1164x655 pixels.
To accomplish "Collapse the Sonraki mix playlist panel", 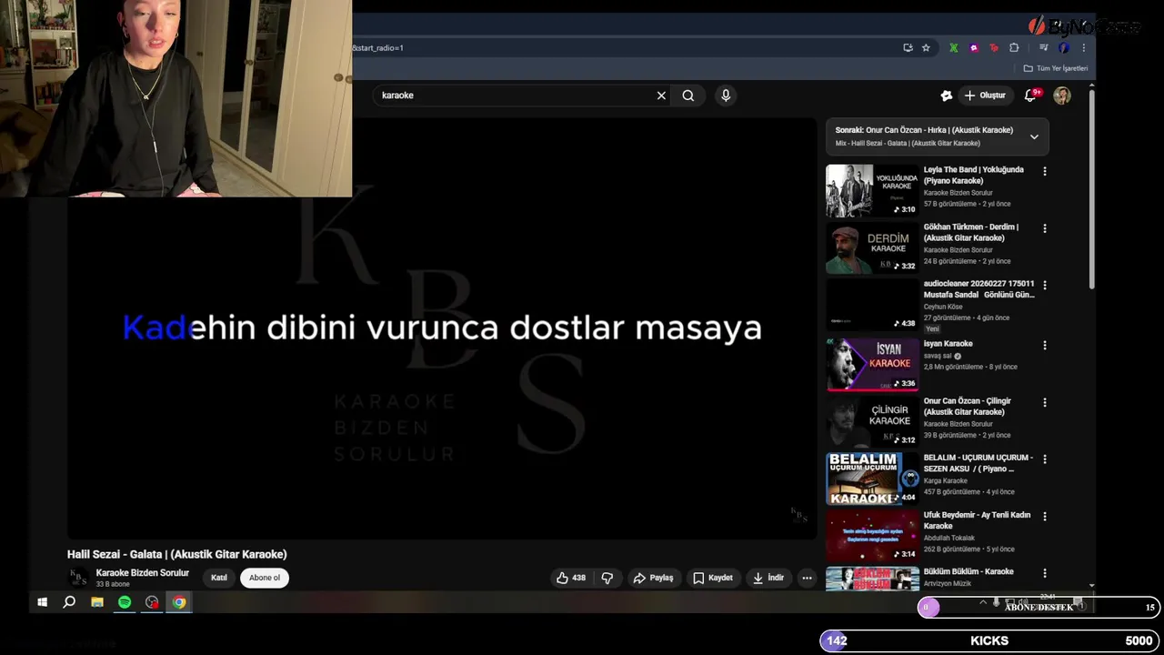I will click(x=1034, y=136).
